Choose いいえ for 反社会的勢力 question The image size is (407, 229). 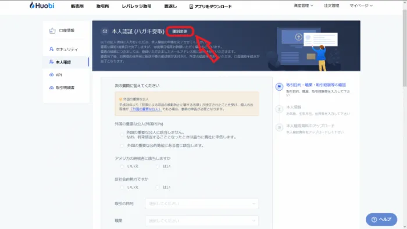[x=122, y=187]
